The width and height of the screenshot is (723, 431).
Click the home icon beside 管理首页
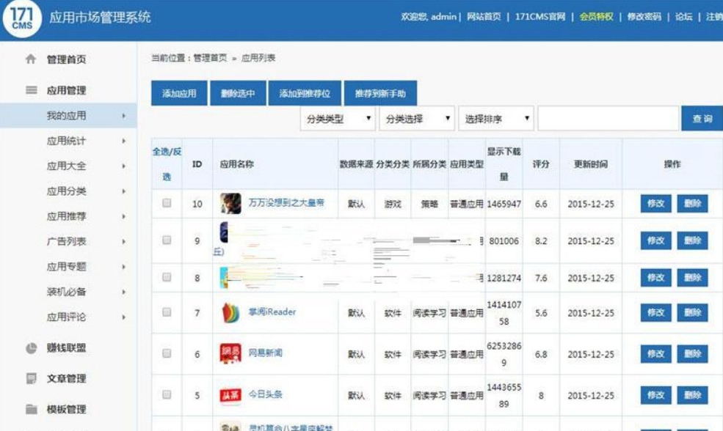(31, 59)
